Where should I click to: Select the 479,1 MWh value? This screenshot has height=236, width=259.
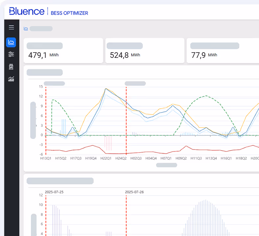tap(43, 55)
